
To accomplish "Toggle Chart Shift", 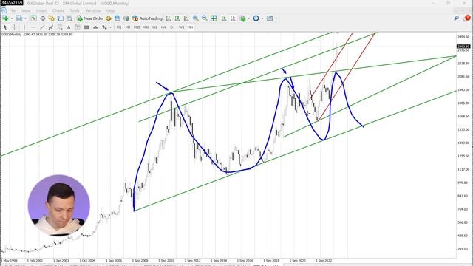I will tap(233, 18).
